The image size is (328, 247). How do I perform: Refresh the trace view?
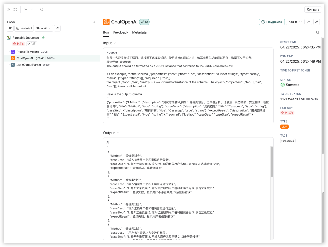click(x=42, y=9)
